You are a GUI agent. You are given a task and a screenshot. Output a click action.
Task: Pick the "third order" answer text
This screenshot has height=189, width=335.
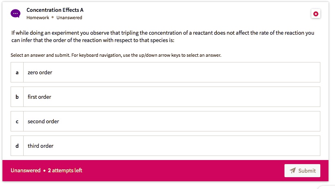[40, 146]
